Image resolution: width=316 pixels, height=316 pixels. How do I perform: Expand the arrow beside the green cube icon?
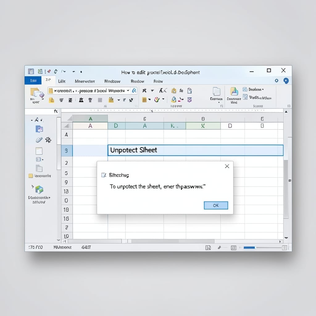(x=32, y=187)
